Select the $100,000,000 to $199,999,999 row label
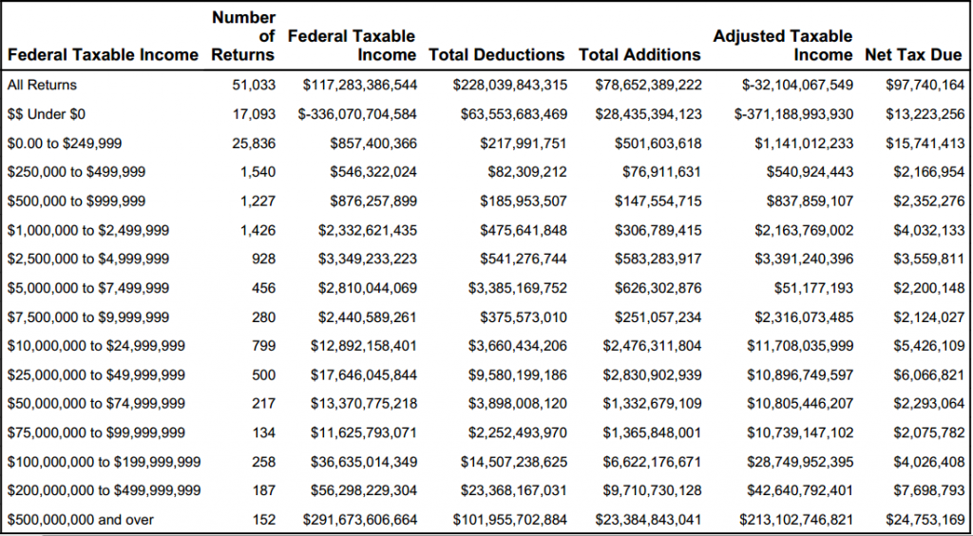This screenshot has height=536, width=973. click(104, 462)
